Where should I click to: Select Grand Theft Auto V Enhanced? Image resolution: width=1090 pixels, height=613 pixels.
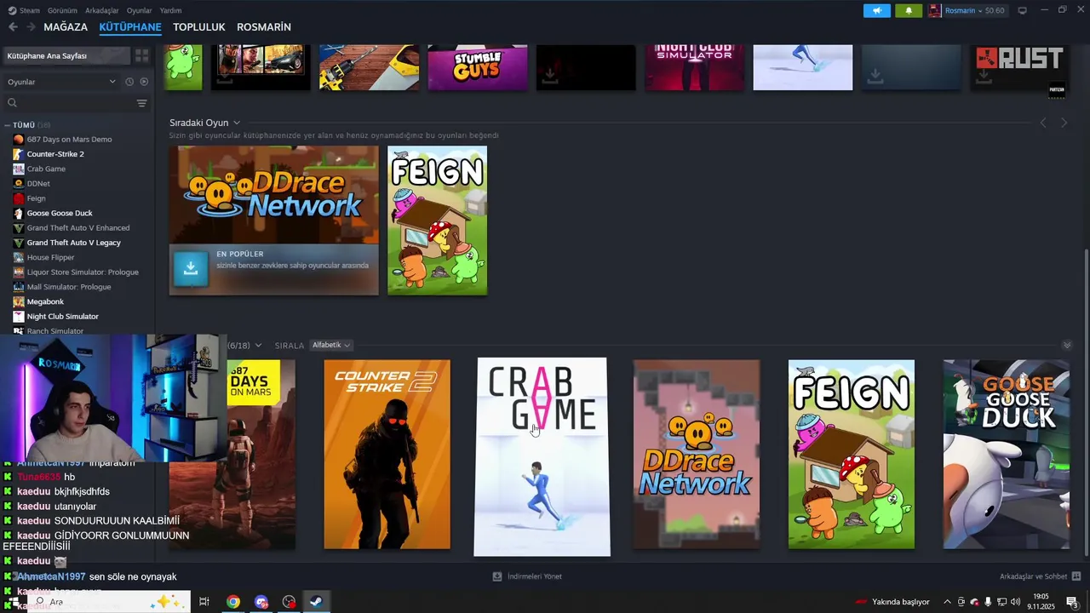click(x=78, y=227)
